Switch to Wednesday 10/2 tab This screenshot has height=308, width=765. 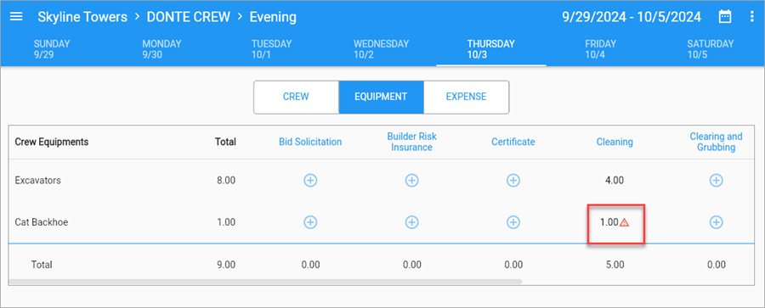[381, 48]
